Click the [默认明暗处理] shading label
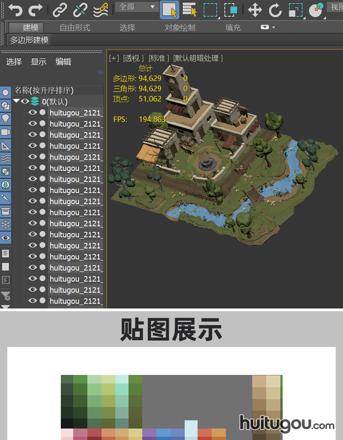 point(198,58)
